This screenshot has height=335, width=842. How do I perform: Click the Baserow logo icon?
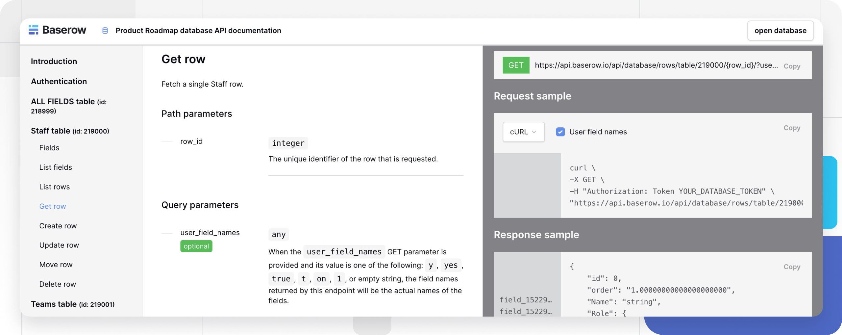(x=33, y=30)
